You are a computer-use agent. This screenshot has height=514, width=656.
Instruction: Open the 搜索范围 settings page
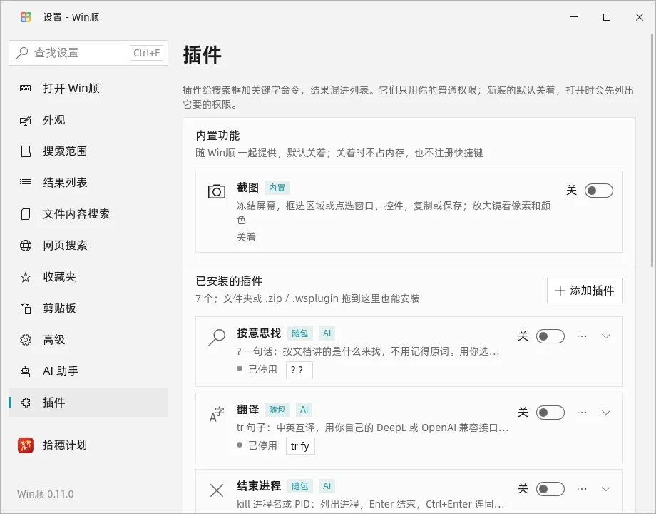click(88, 151)
